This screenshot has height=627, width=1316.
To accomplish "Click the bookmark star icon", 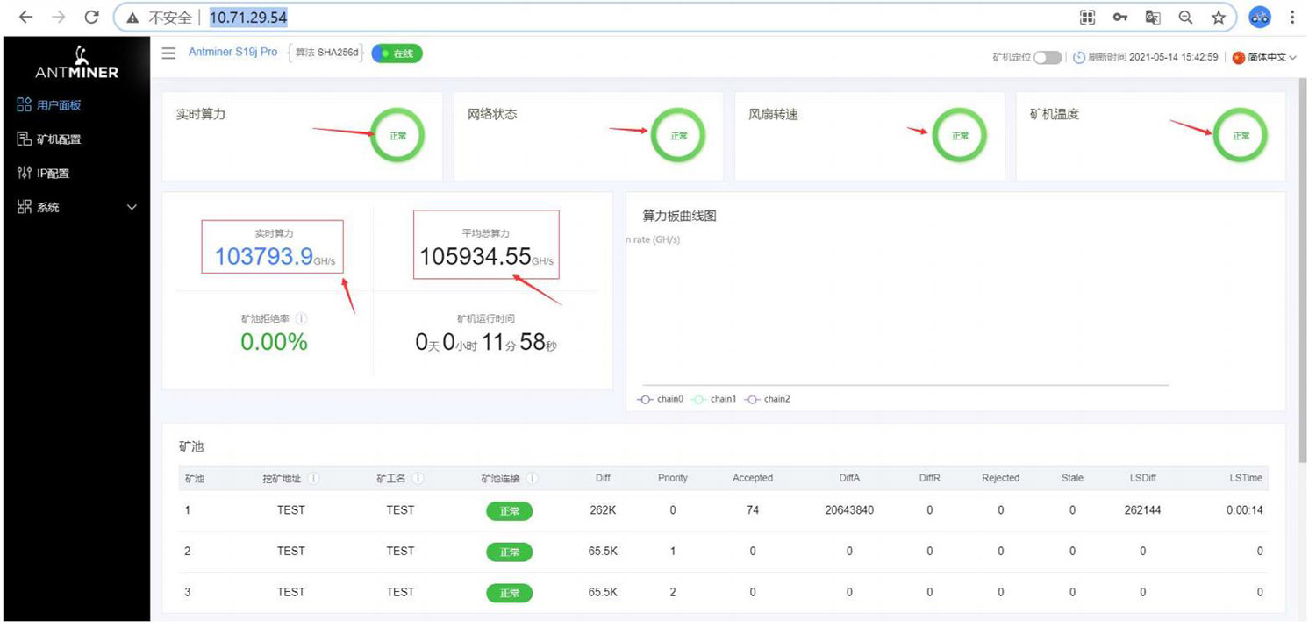I will click(x=1219, y=17).
